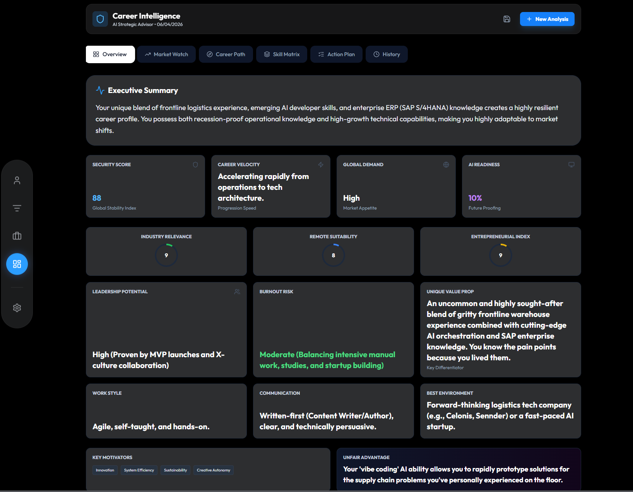Click the Career Velocity description text
The image size is (633, 492).
point(263,187)
